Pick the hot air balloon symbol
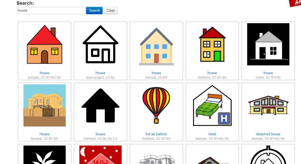301x164 pixels. [156, 105]
